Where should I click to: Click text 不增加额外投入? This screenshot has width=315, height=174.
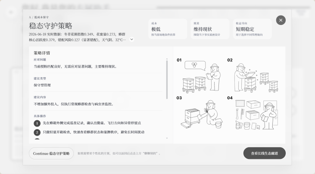coord(46,104)
